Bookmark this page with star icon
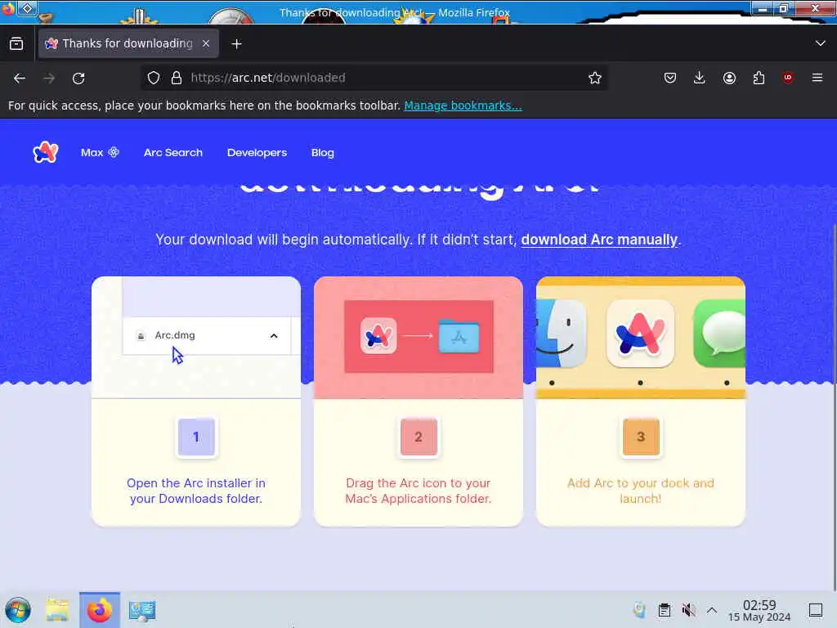 click(595, 78)
